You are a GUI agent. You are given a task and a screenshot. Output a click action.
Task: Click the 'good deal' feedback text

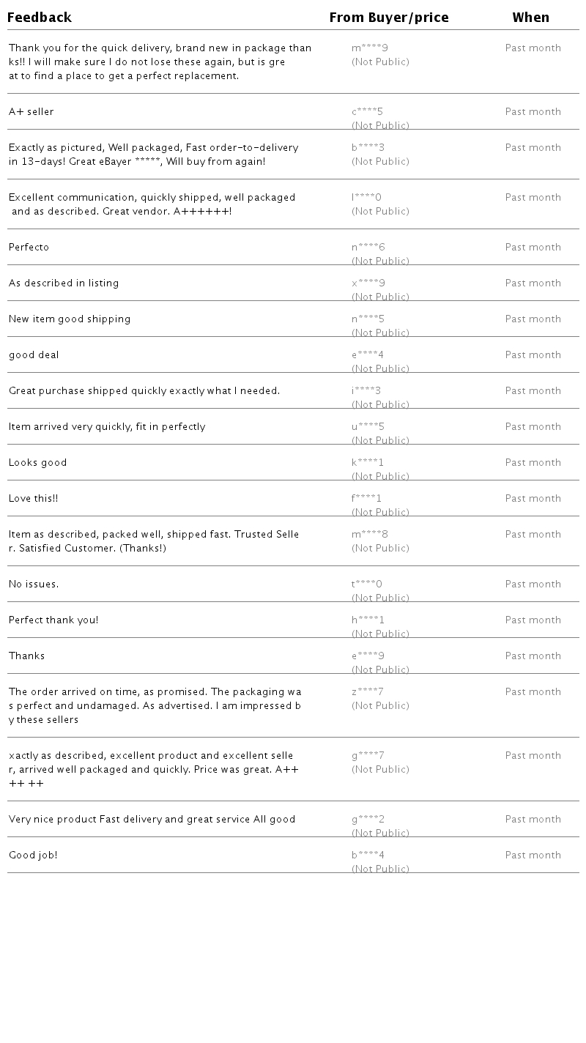pos(34,355)
